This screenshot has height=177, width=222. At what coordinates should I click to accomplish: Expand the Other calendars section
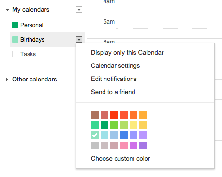pyautogui.click(x=7, y=80)
